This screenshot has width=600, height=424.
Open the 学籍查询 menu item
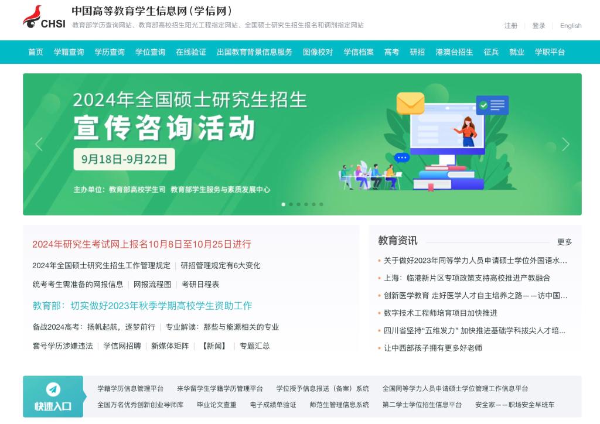(x=69, y=52)
